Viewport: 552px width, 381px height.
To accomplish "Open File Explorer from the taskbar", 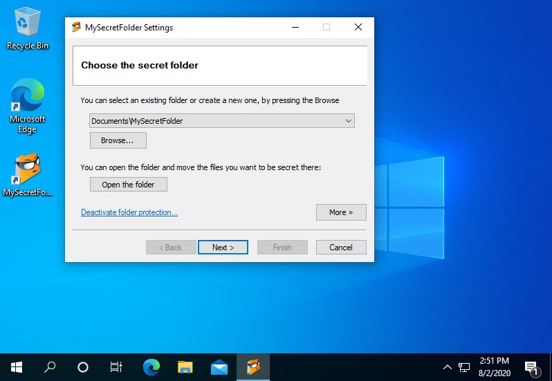I will point(185,367).
